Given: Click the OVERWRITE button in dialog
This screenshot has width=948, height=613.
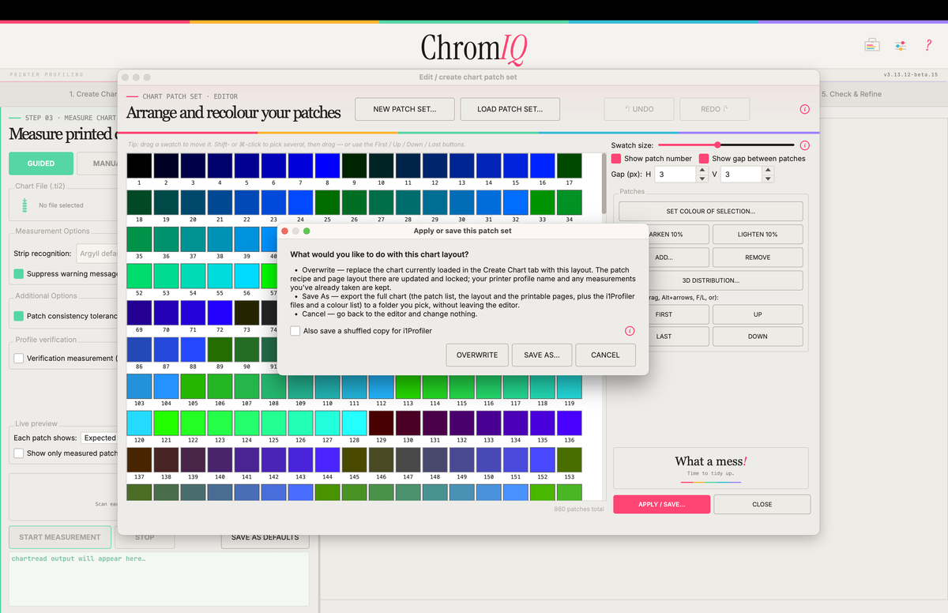Looking at the screenshot, I should coord(477,355).
